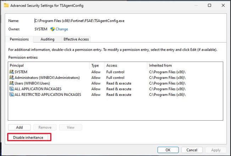Click the ALL APPLICATION PACKAGES icon
This screenshot has height=156, width=231.
pos(11,89)
